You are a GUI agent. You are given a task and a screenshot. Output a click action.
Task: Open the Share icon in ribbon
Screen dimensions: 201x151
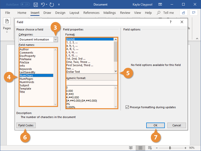pyautogui.click(x=183, y=13)
